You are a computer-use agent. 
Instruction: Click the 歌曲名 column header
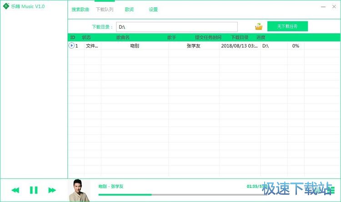(x=123, y=37)
